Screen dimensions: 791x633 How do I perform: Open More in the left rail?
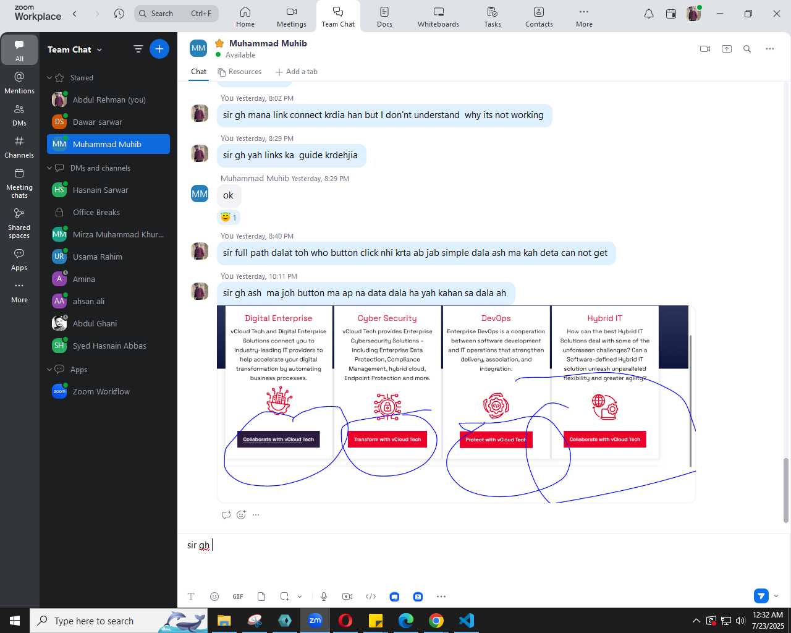(x=19, y=292)
